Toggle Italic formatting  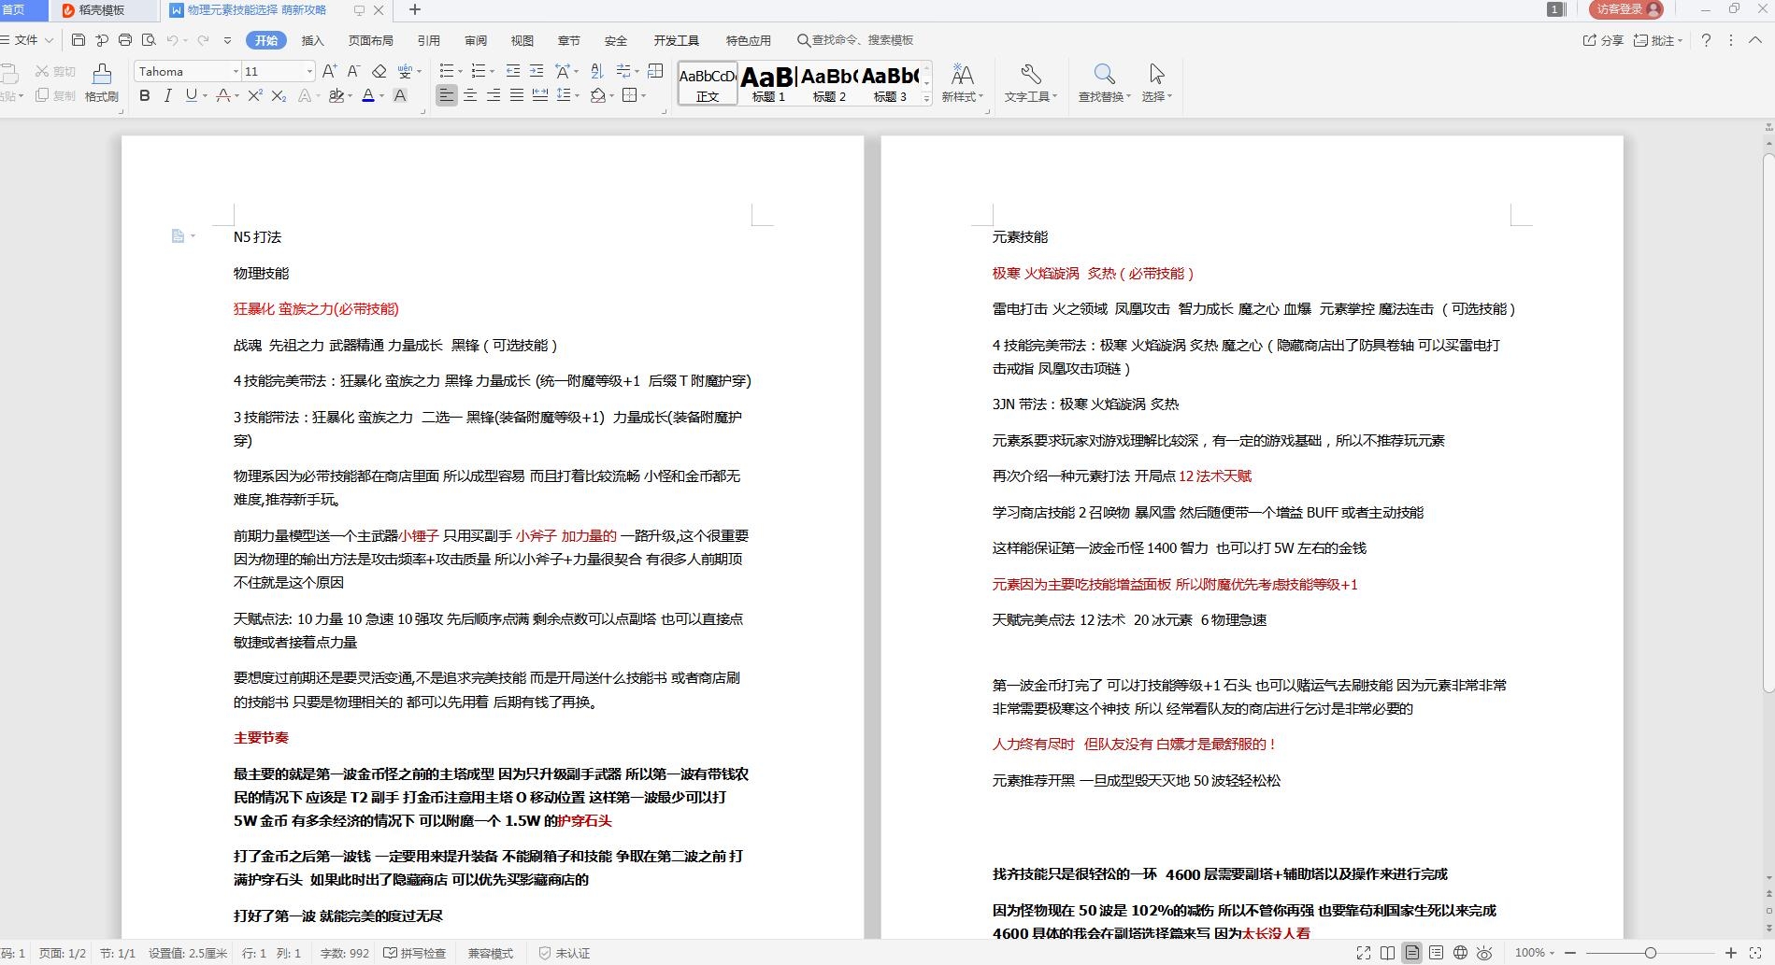(167, 95)
